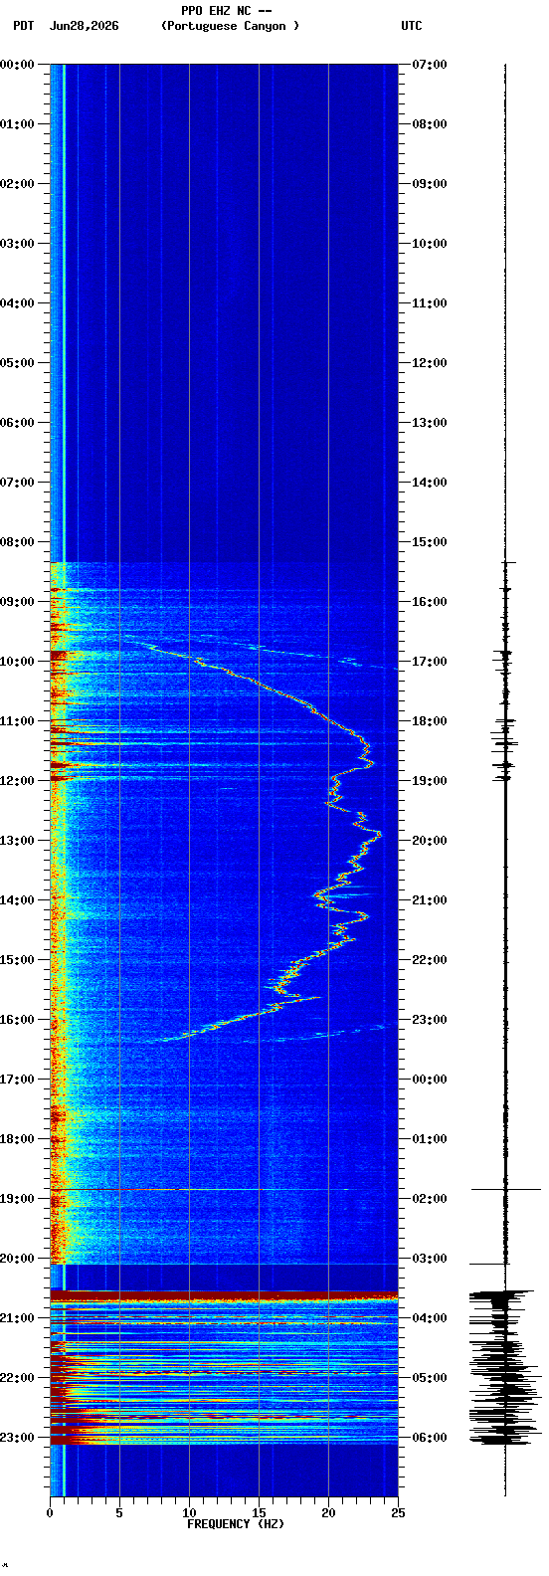Click the PDT '16:00' time label
549x1576 pixels.
[17, 1020]
